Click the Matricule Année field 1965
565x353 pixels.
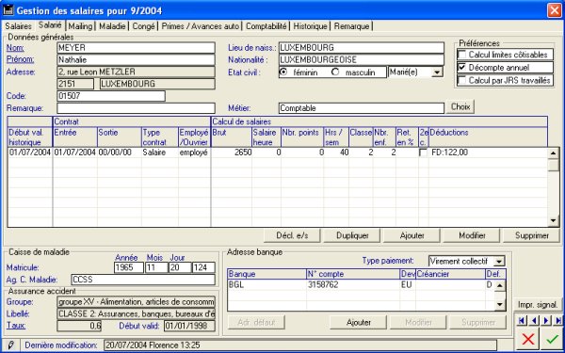[129, 267]
